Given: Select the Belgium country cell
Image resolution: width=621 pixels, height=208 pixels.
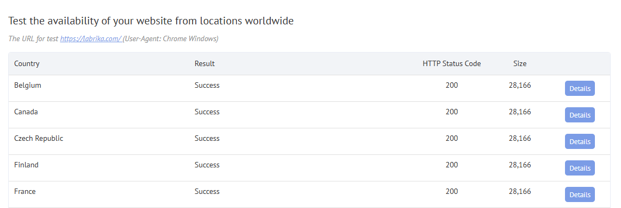Looking at the screenshot, I should click(28, 85).
